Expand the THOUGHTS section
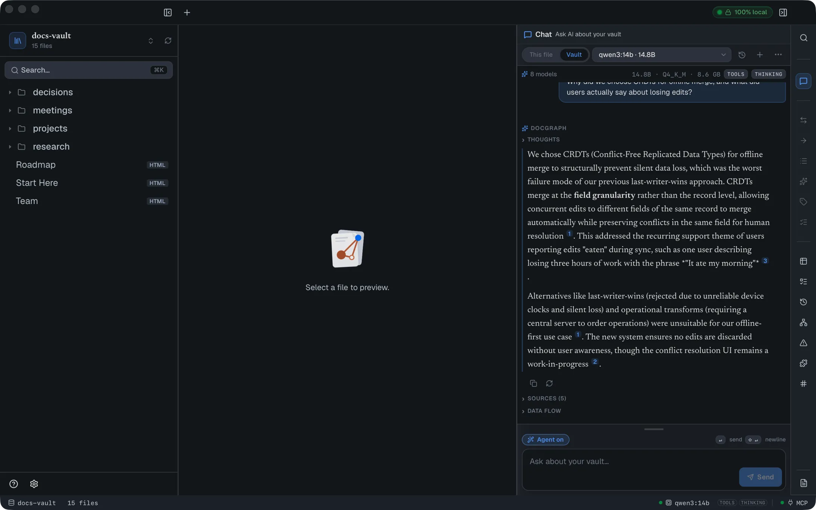816x510 pixels. 541,140
